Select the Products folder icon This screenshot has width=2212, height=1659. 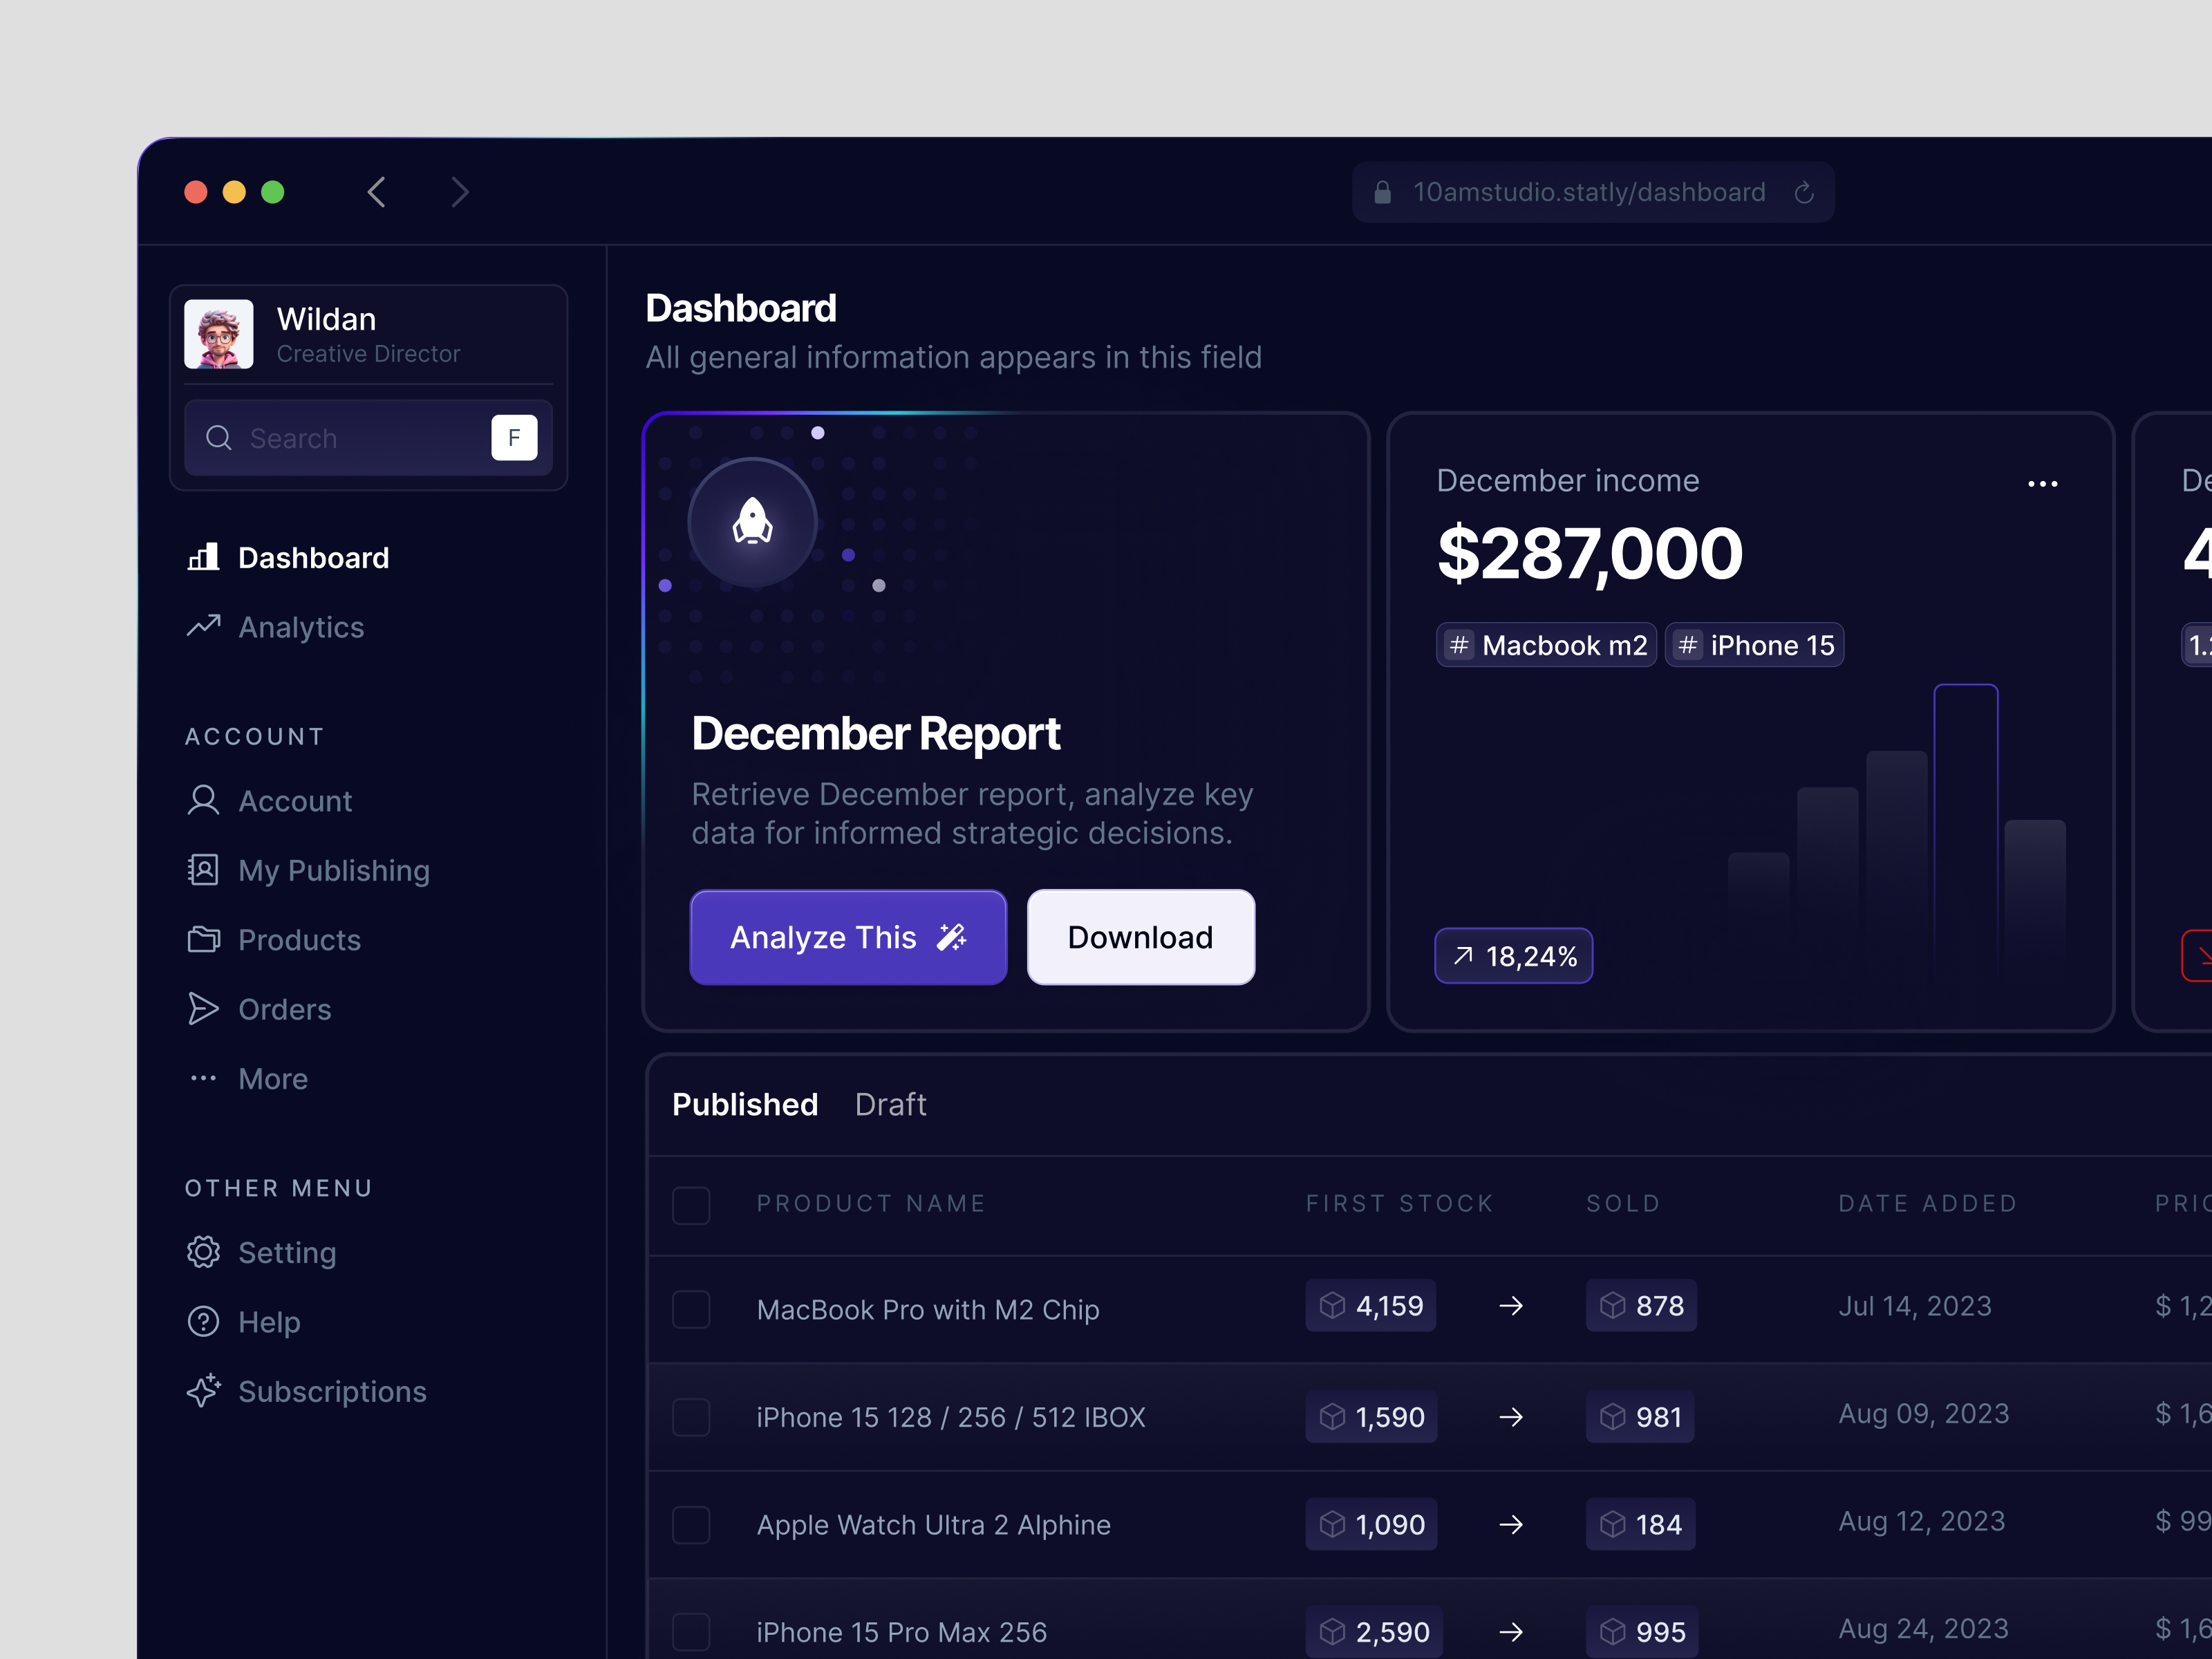pyautogui.click(x=204, y=939)
